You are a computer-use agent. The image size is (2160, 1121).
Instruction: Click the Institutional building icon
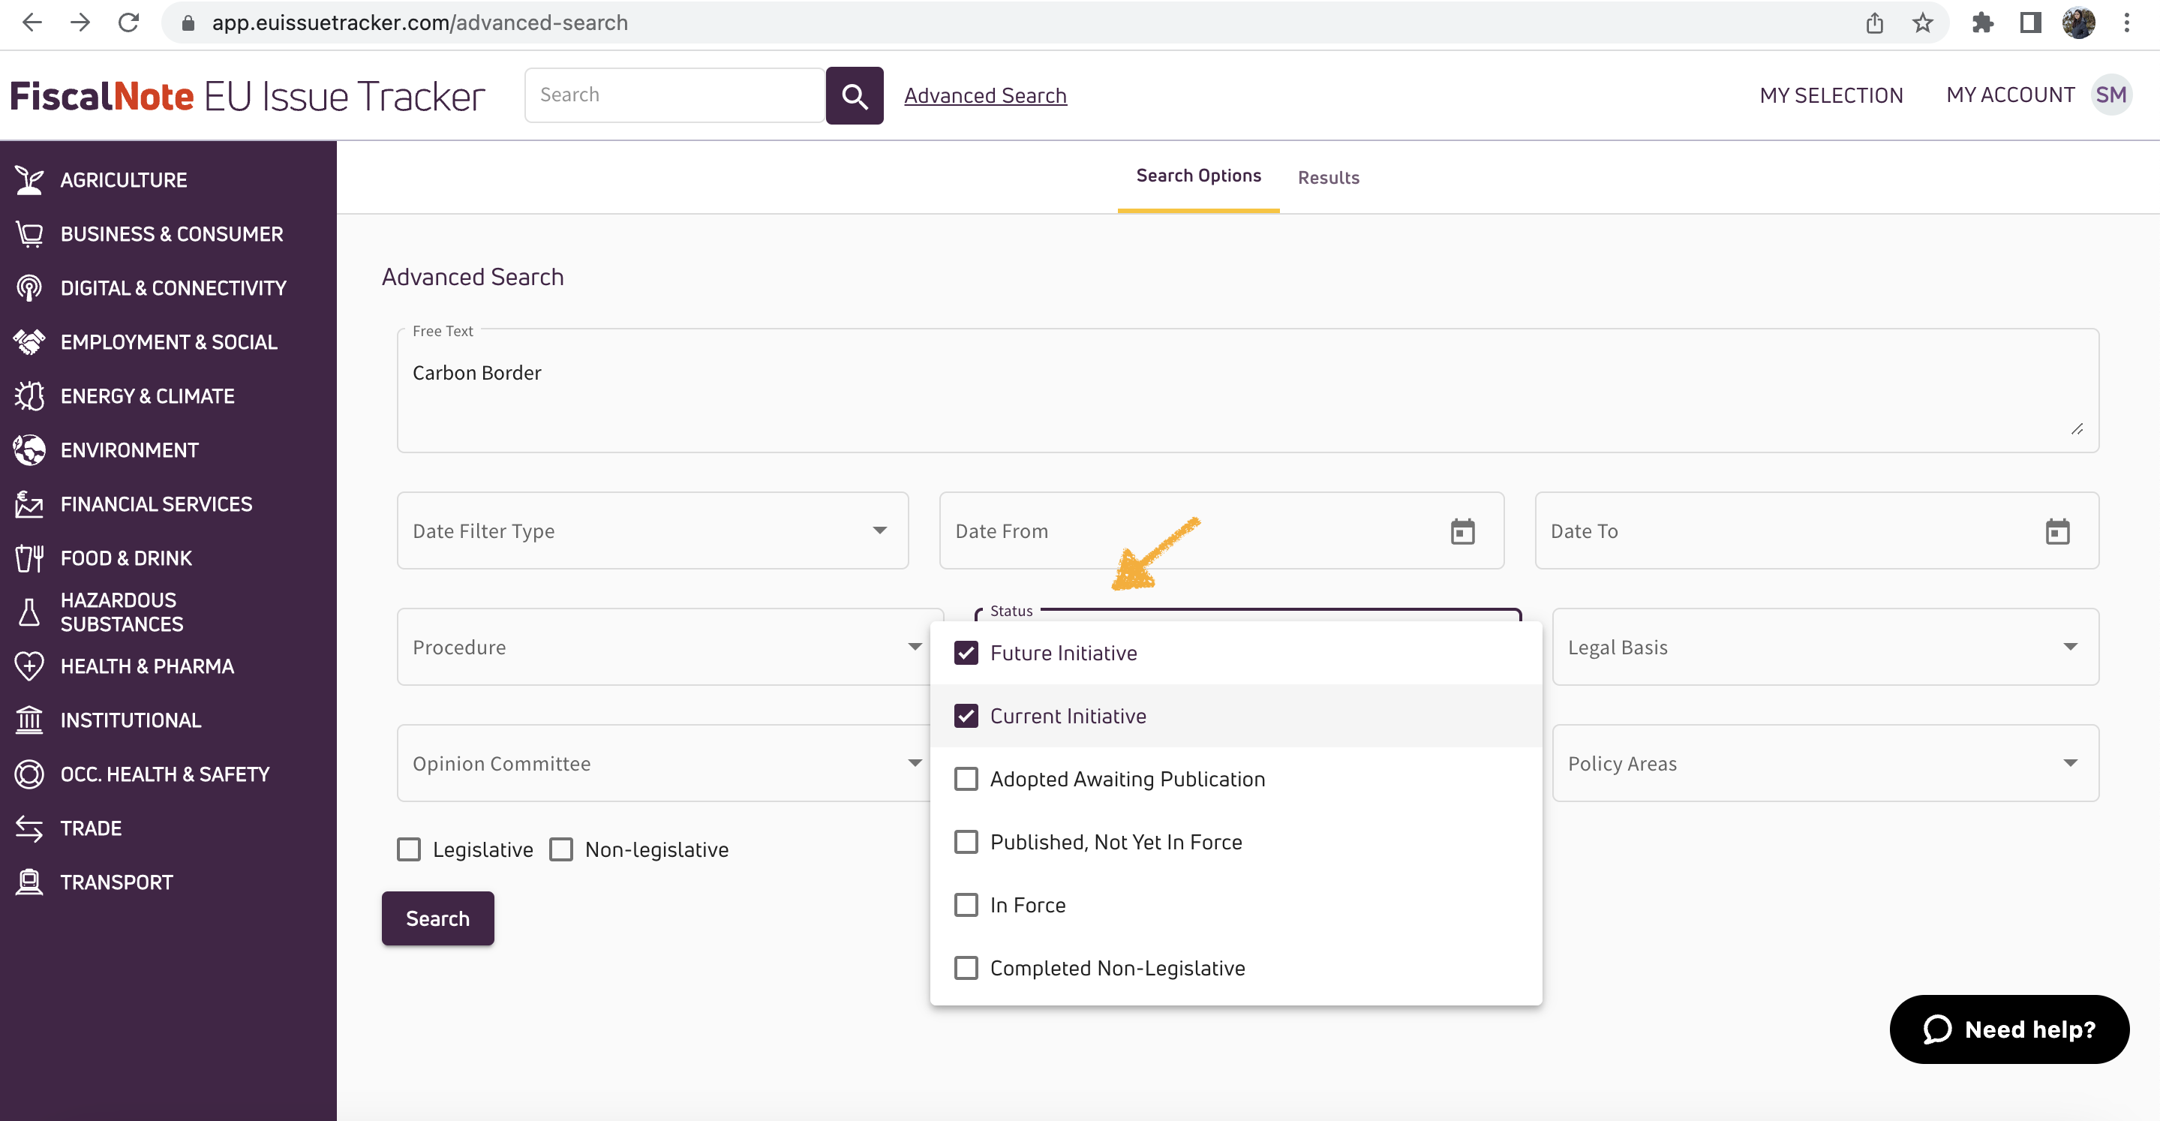click(29, 720)
